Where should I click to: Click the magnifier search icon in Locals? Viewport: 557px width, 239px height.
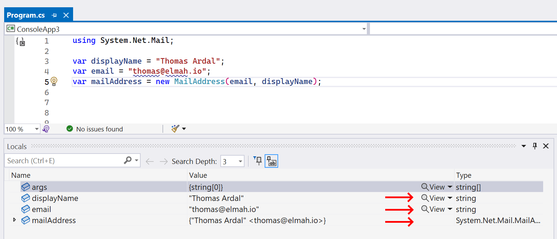[128, 160]
